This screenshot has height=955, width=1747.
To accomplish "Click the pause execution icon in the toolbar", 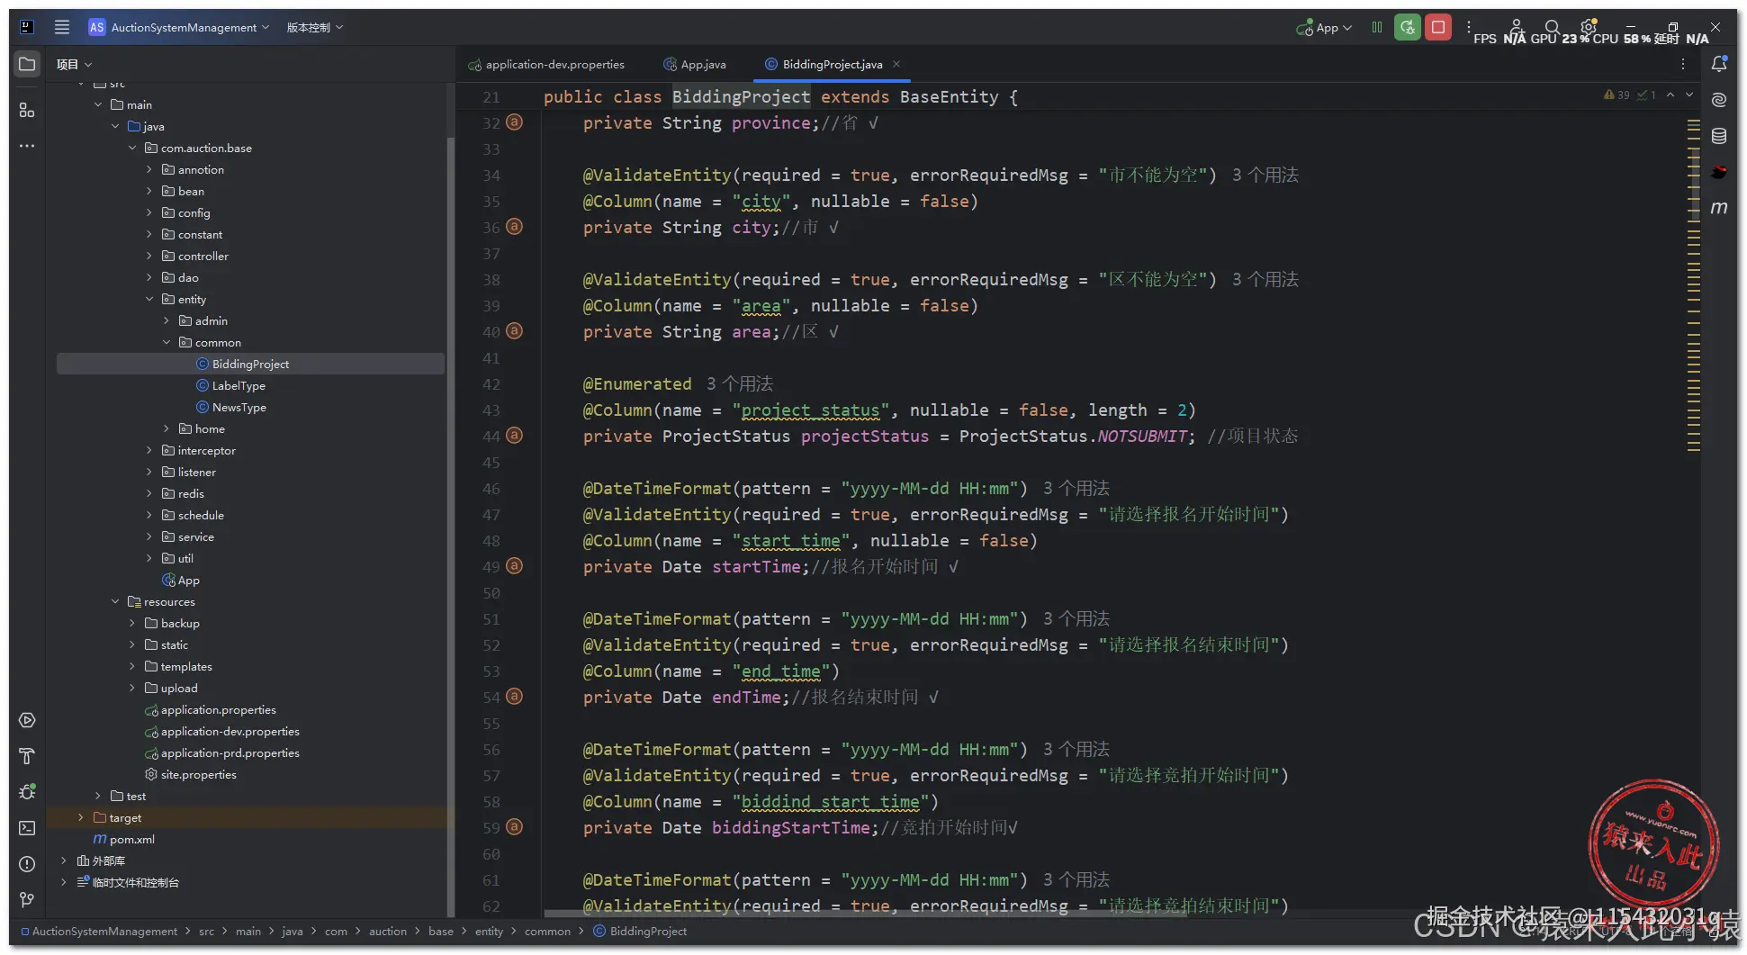I will [x=1377, y=27].
